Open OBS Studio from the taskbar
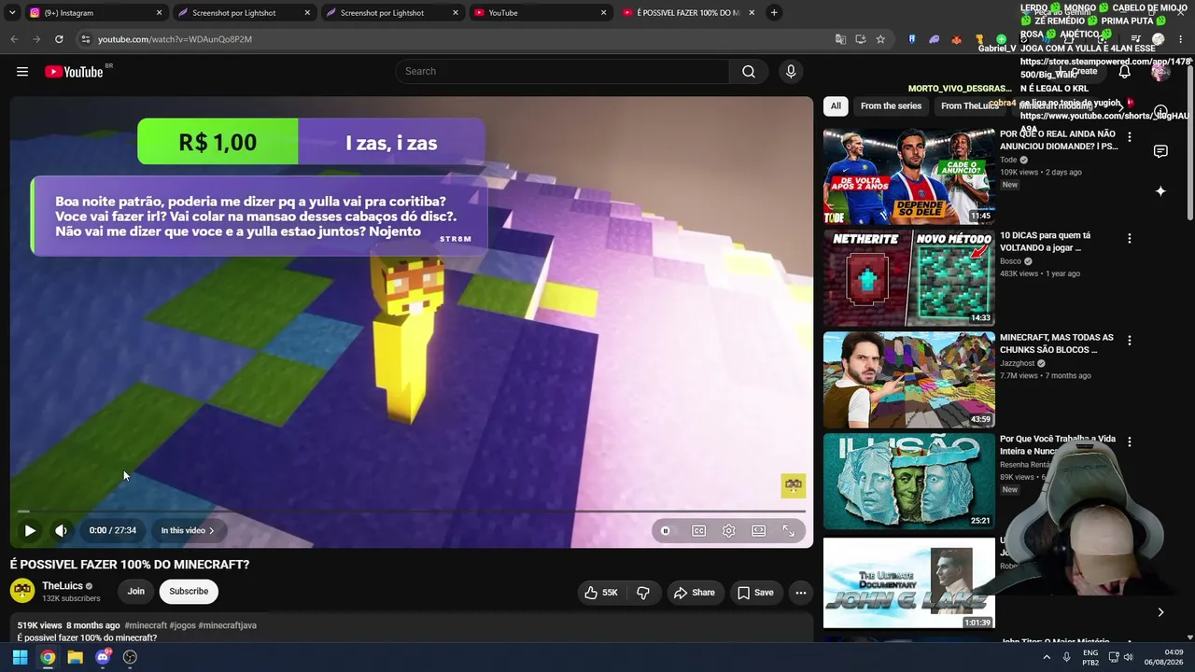 [130, 657]
